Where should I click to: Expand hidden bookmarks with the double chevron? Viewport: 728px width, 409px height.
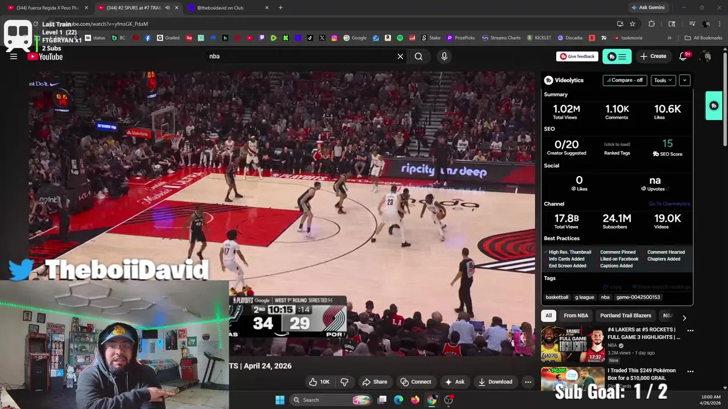(669, 38)
